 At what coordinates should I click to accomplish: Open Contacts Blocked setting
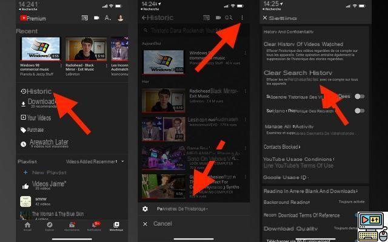282,147
